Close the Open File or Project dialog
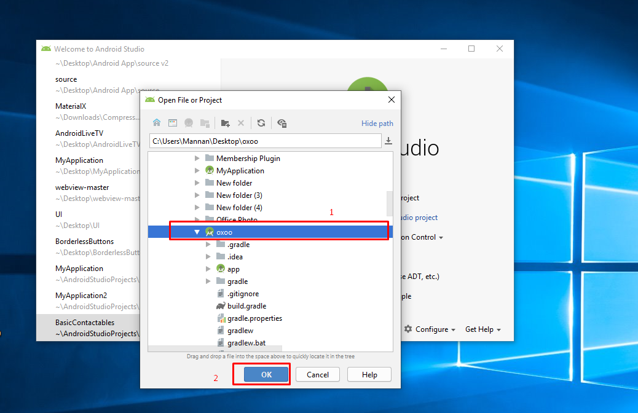 pos(392,100)
